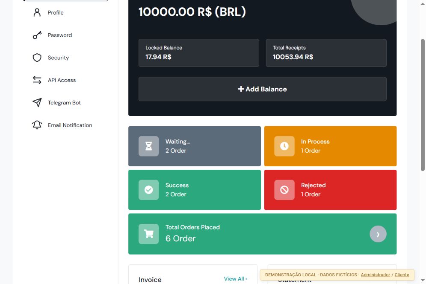Image resolution: width=426 pixels, height=284 pixels.
Task: Open the Security menu item
Action: [58, 58]
